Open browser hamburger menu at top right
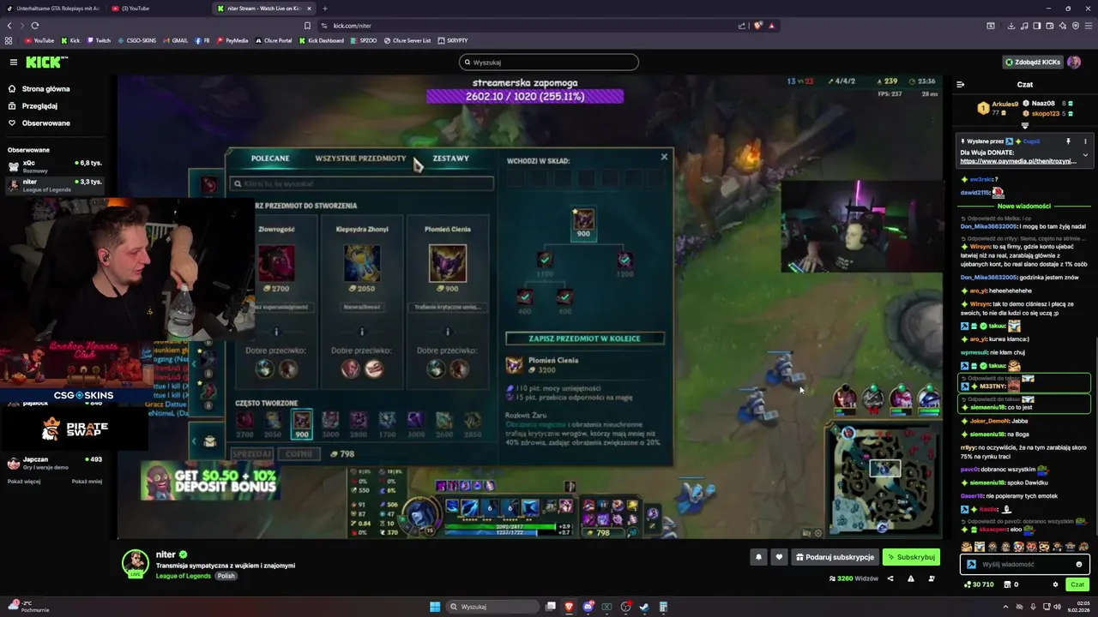Screen dimensions: 1098x617 [x=1089, y=26]
